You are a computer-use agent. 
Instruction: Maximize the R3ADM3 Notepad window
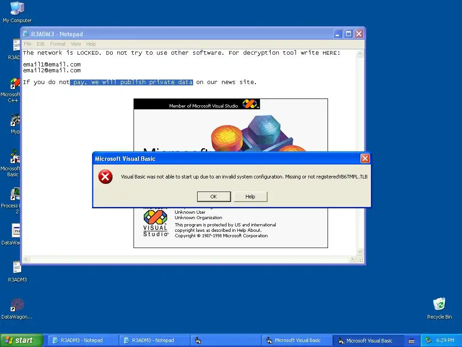tap(348, 34)
